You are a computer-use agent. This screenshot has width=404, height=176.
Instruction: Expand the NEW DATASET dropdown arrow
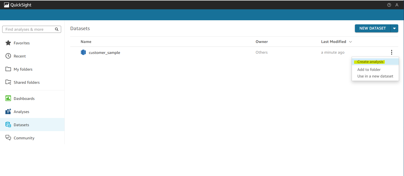tap(394, 28)
